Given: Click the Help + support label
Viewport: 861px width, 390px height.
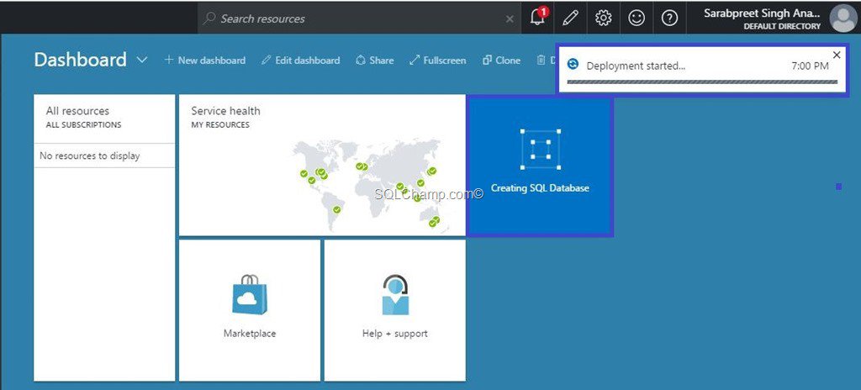Looking at the screenshot, I should 395,334.
